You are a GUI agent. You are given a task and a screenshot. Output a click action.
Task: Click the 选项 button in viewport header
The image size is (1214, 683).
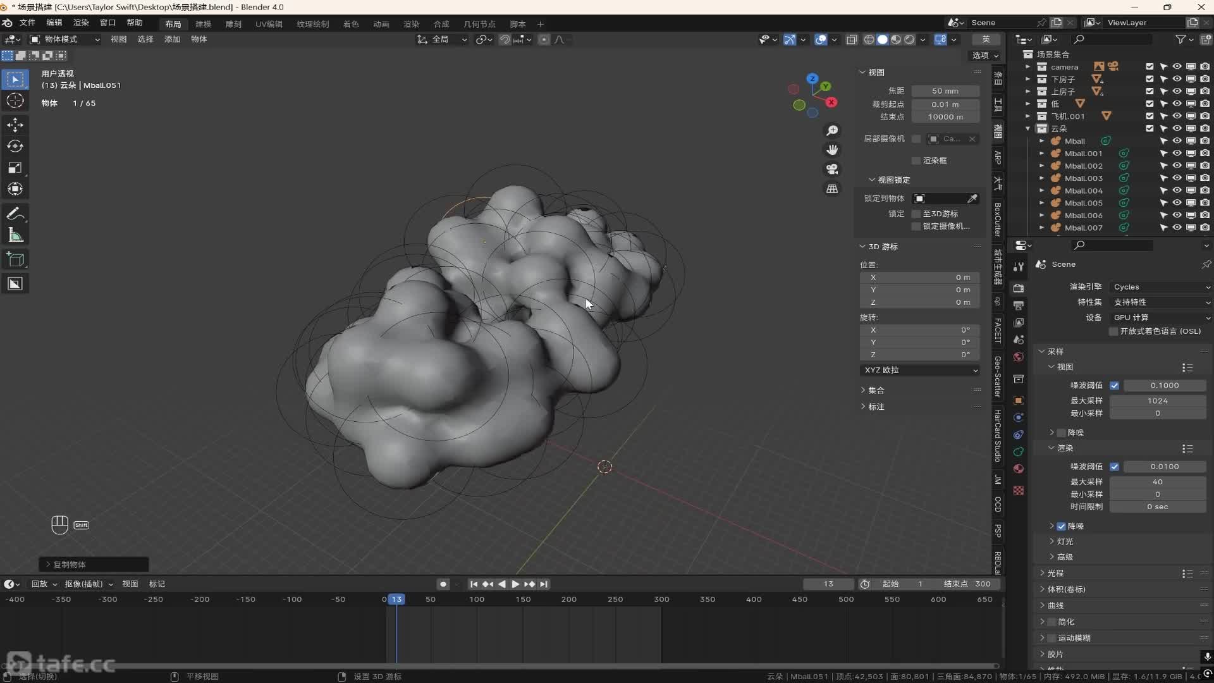pyautogui.click(x=984, y=56)
